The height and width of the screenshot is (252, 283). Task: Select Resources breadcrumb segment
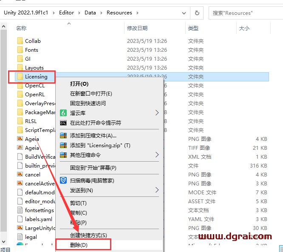[119, 13]
